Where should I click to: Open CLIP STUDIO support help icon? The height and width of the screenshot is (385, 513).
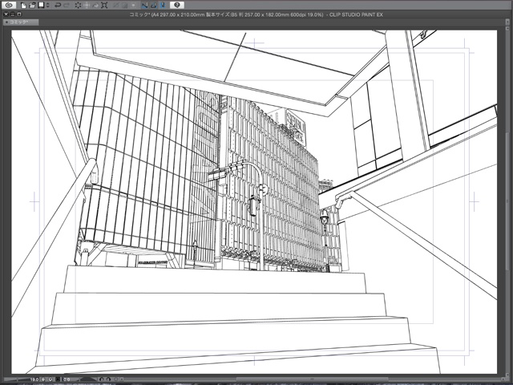[177, 5]
